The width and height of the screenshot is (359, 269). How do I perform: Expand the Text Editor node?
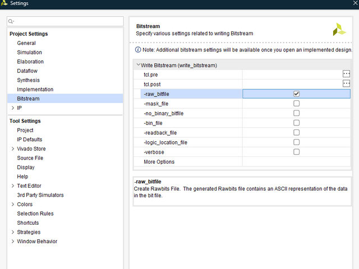click(12, 186)
